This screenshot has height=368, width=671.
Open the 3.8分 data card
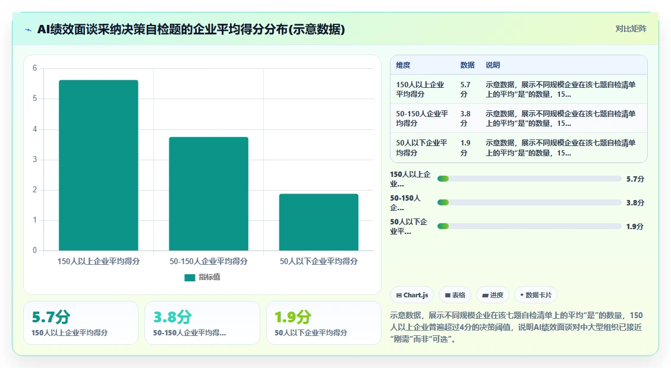point(203,323)
